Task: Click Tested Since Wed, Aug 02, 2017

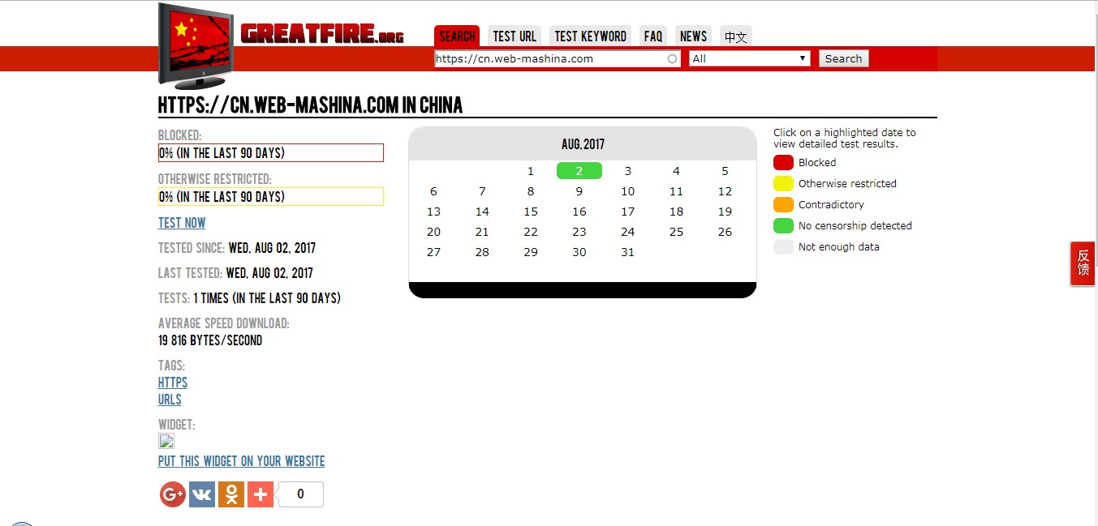Action: tap(237, 248)
